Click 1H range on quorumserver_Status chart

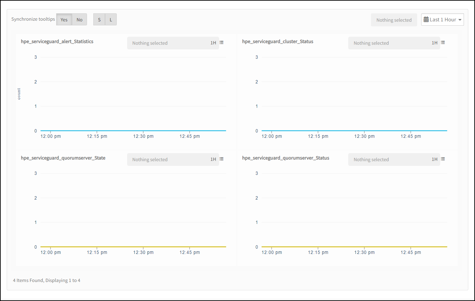(x=435, y=159)
